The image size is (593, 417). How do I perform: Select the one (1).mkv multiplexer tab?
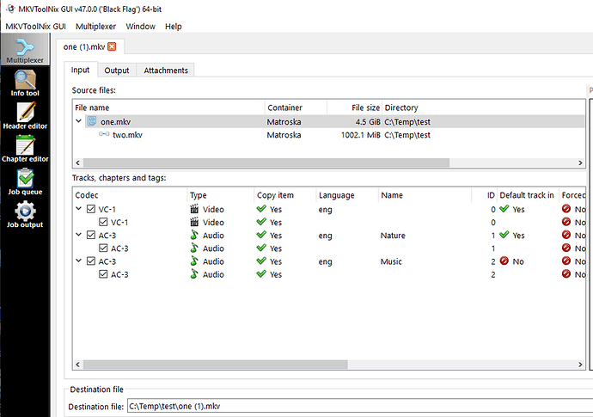[84, 47]
